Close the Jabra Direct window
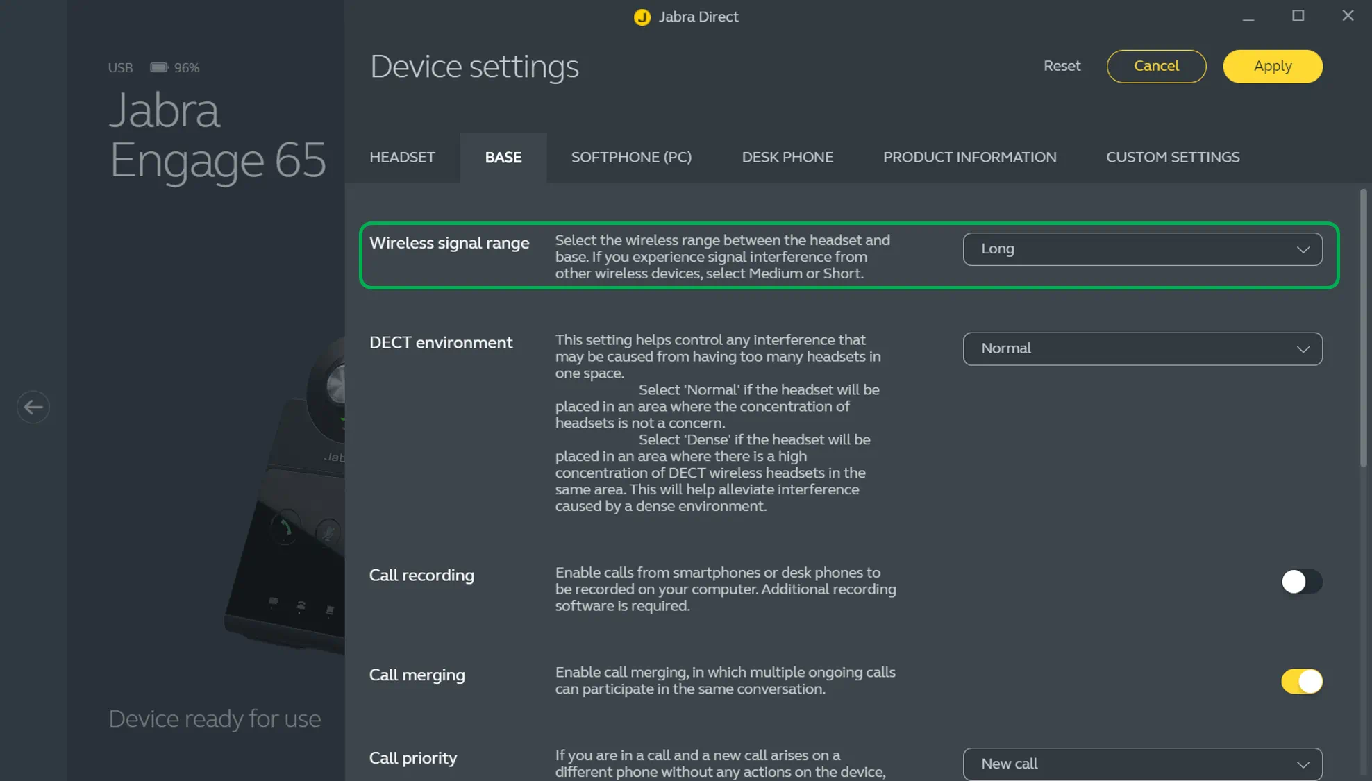Image resolution: width=1372 pixels, height=781 pixels. (x=1348, y=15)
